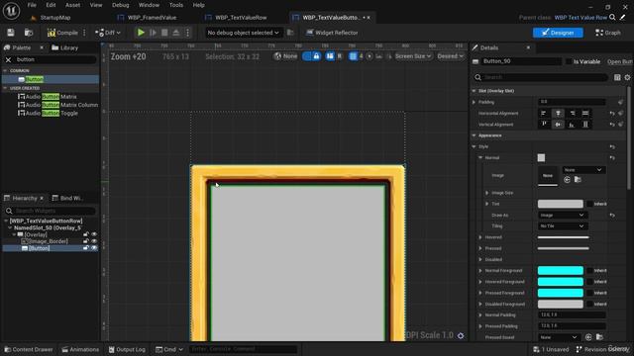This screenshot has width=634, height=356.
Task: Open the Content Drawer
Action: pos(29,349)
